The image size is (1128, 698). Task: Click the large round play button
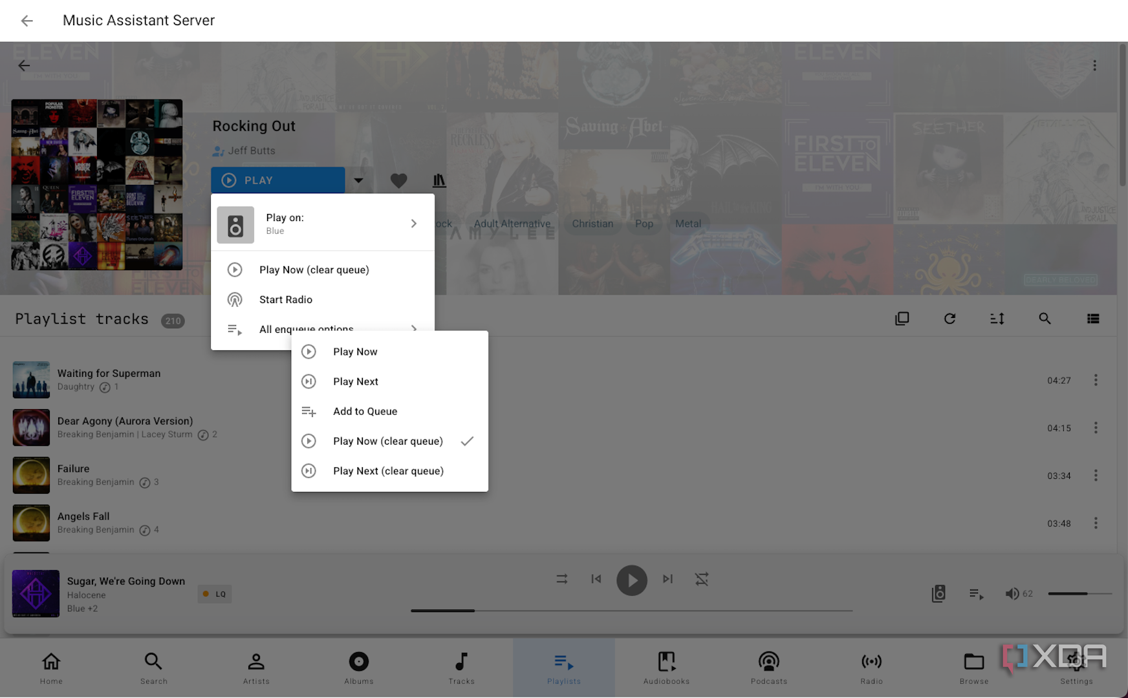632,580
